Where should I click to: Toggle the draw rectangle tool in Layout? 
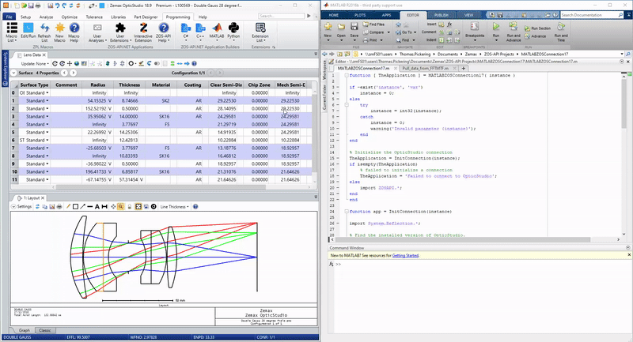75,207
